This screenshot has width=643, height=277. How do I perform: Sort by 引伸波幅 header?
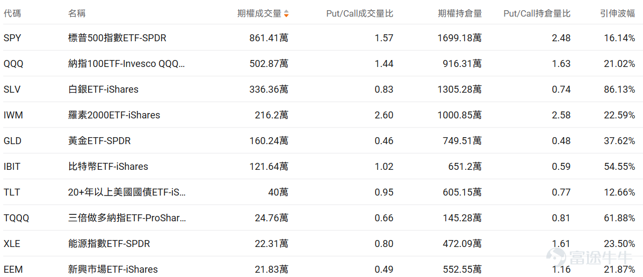pyautogui.click(x=617, y=13)
